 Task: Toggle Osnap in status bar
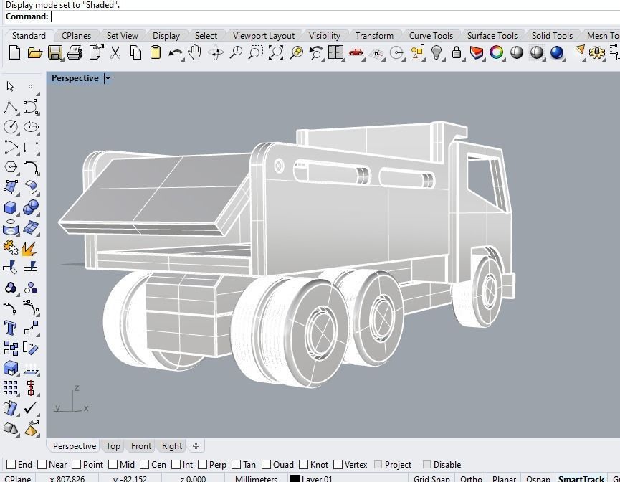pos(538,478)
